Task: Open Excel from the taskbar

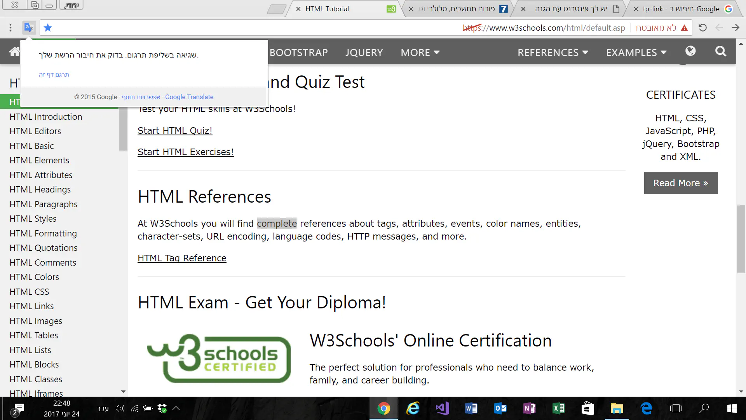Action: (558, 408)
